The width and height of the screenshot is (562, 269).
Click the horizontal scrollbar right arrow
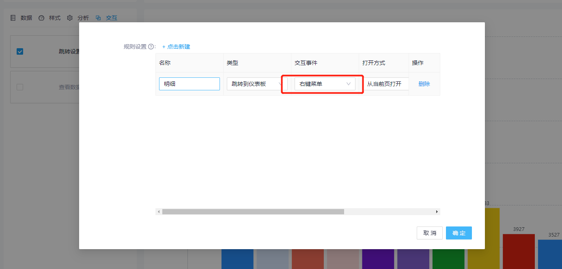coord(437,211)
